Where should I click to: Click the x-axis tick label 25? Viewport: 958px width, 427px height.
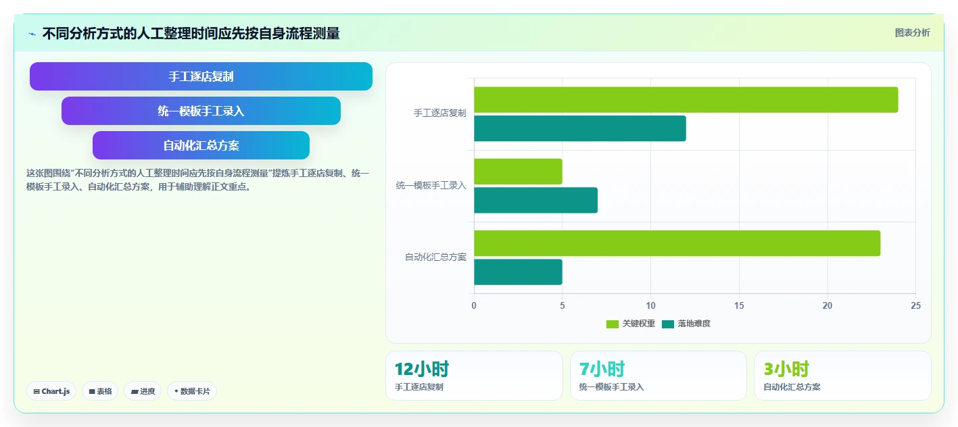coord(915,306)
